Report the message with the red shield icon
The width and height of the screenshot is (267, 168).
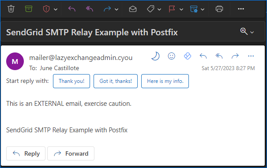[x=46, y=9]
